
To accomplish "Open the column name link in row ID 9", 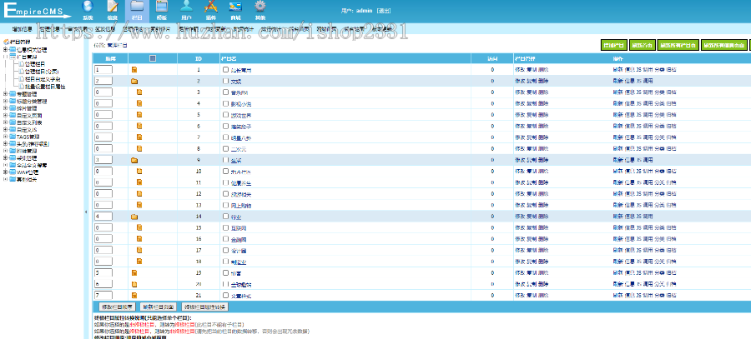I will click(x=235, y=160).
